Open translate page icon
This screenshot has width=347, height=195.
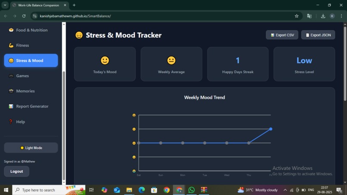310,16
